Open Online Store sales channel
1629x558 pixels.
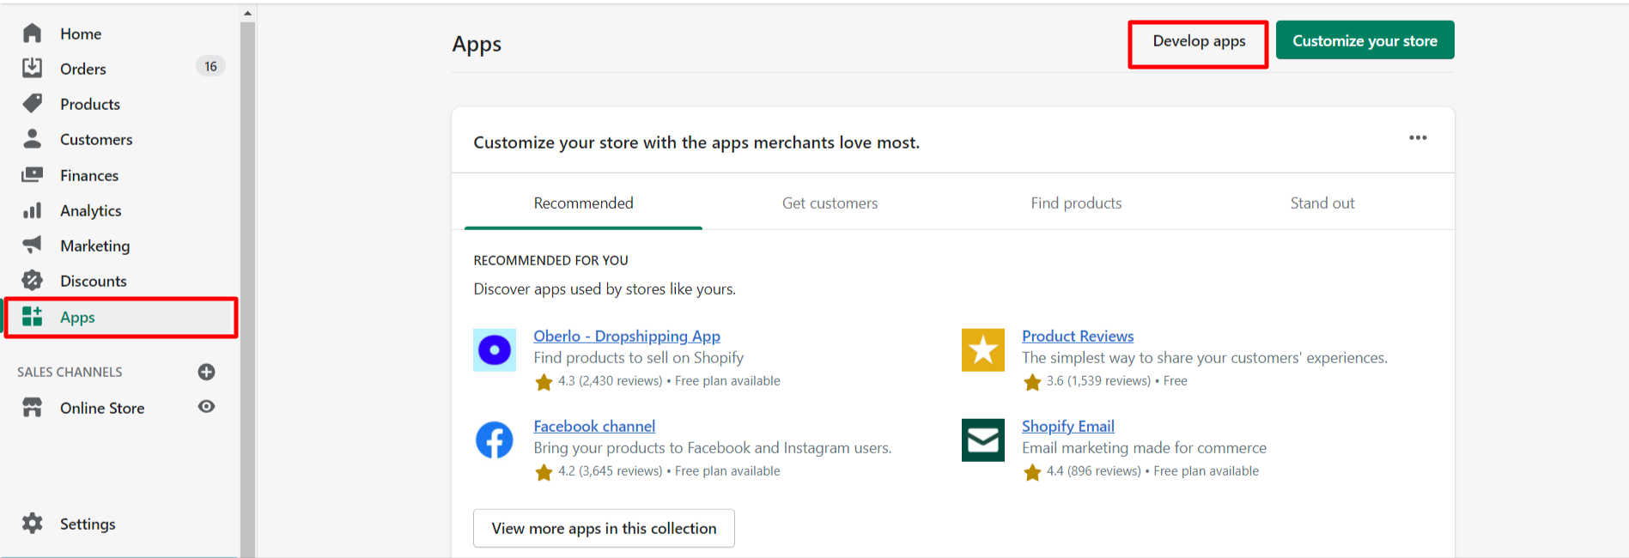point(102,408)
